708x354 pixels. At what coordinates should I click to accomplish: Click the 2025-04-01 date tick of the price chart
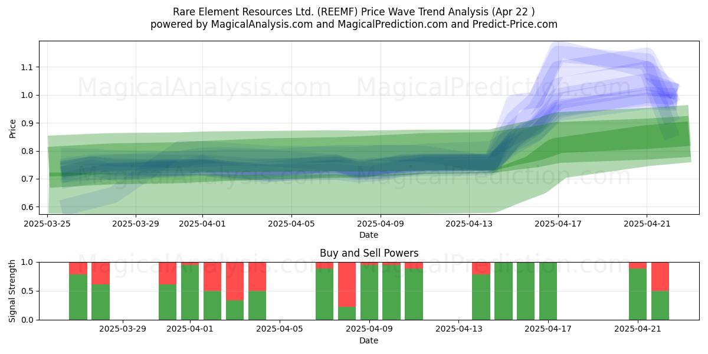pos(202,224)
